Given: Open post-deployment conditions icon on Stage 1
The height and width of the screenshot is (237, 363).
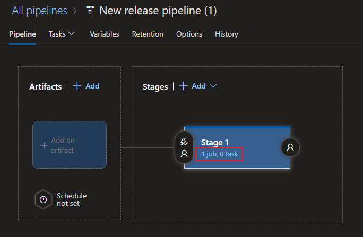Looking at the screenshot, I should coord(290,147).
